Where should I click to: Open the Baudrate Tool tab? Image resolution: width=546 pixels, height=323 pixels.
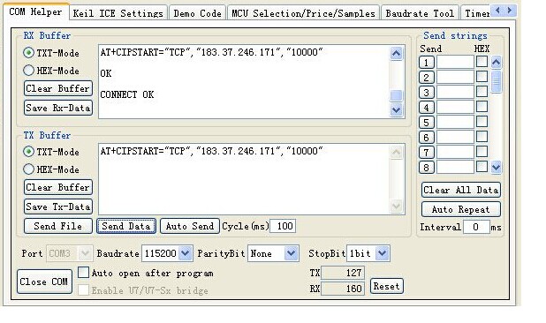click(420, 13)
